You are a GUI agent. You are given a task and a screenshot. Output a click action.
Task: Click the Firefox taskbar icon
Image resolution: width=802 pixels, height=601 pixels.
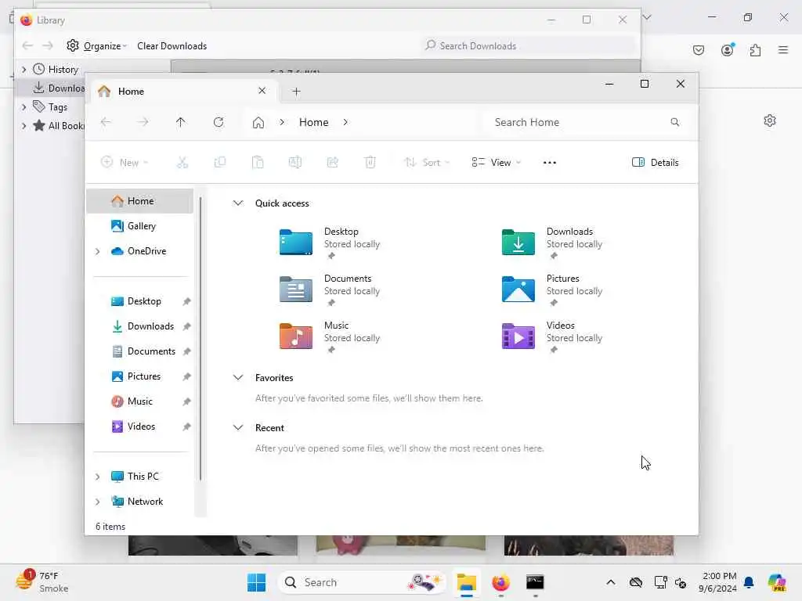[500, 582]
